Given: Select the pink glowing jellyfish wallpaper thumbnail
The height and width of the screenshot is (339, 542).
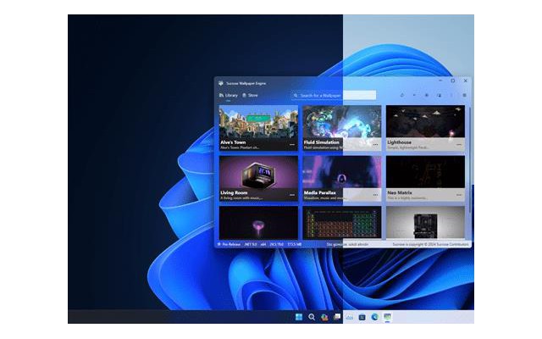Looking at the screenshot, I should 258,222.
